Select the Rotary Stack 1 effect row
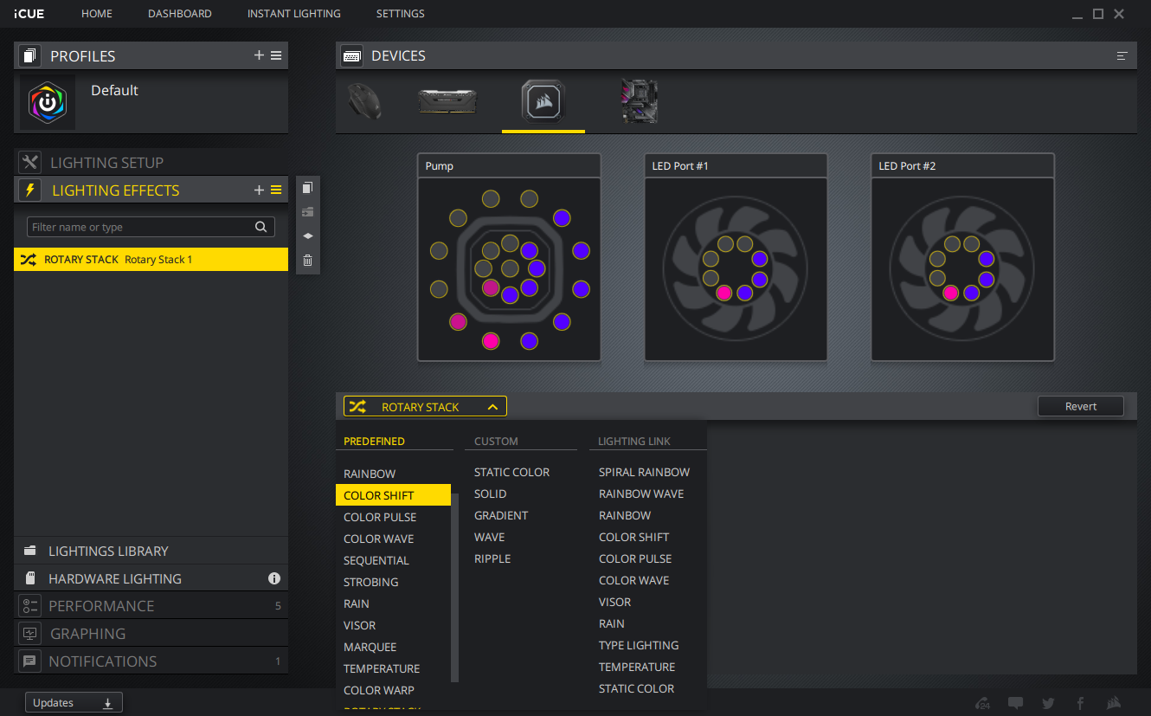The height and width of the screenshot is (716, 1151). (151, 260)
